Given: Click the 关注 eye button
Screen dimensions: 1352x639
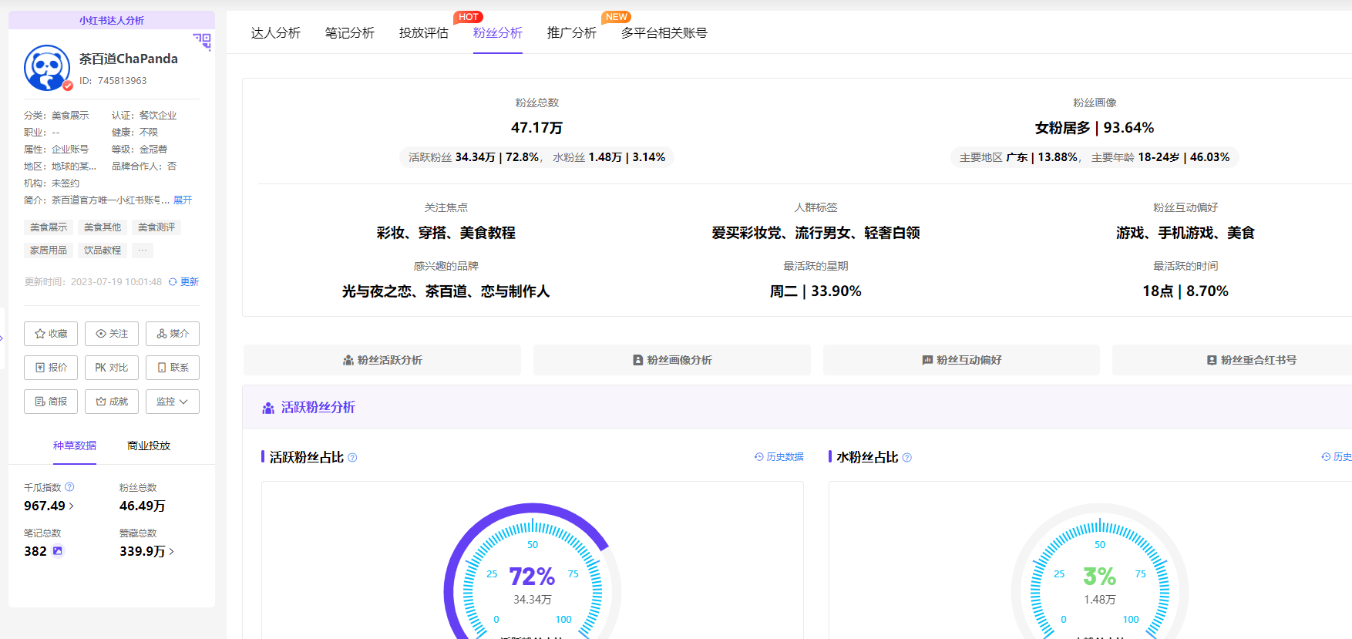Looking at the screenshot, I should pyautogui.click(x=112, y=334).
